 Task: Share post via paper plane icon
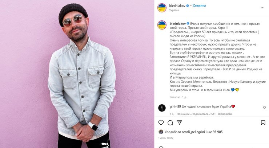pyautogui.click(x=179, y=122)
